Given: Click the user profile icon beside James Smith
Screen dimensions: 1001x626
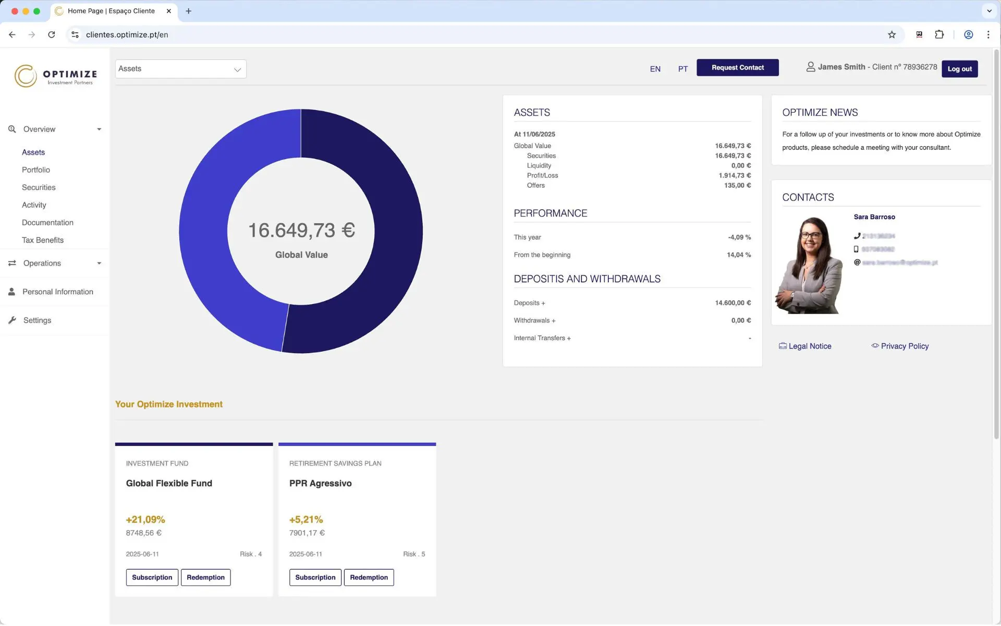Looking at the screenshot, I should pyautogui.click(x=810, y=67).
